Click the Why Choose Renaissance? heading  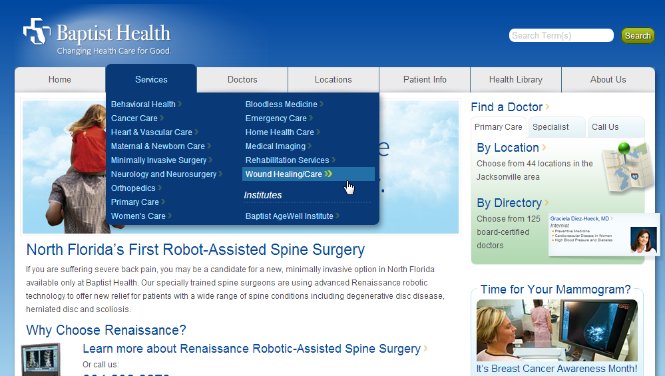point(106,330)
